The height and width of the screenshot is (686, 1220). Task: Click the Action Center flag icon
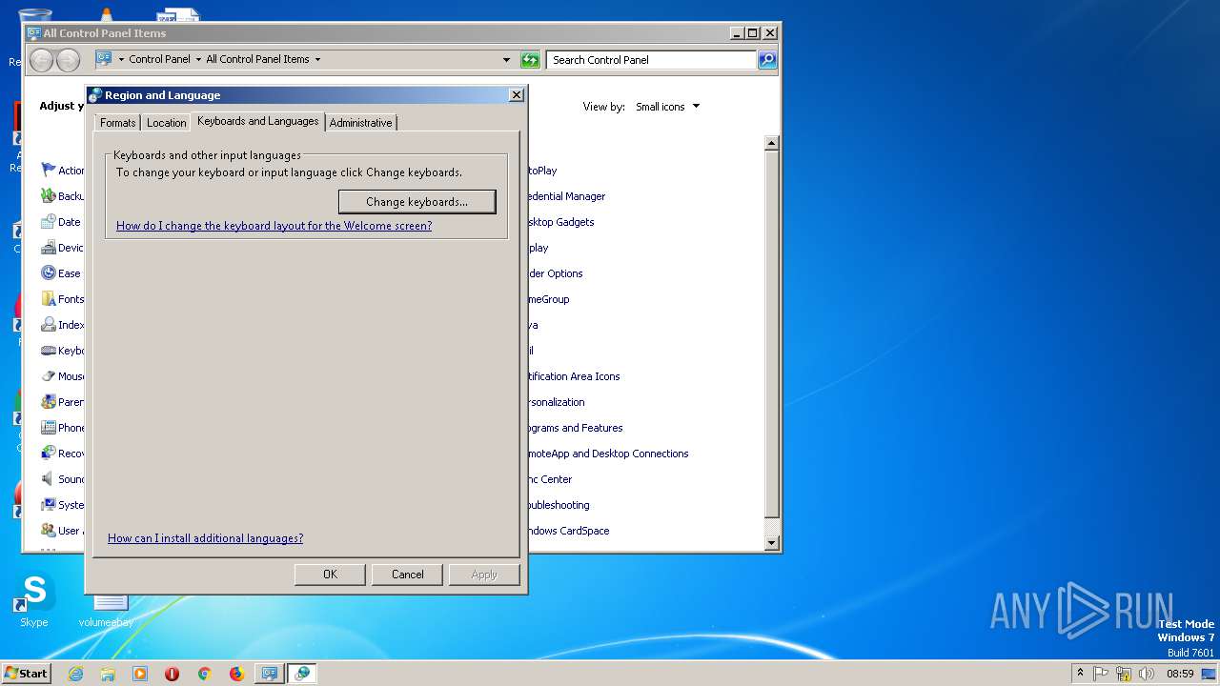coord(49,170)
